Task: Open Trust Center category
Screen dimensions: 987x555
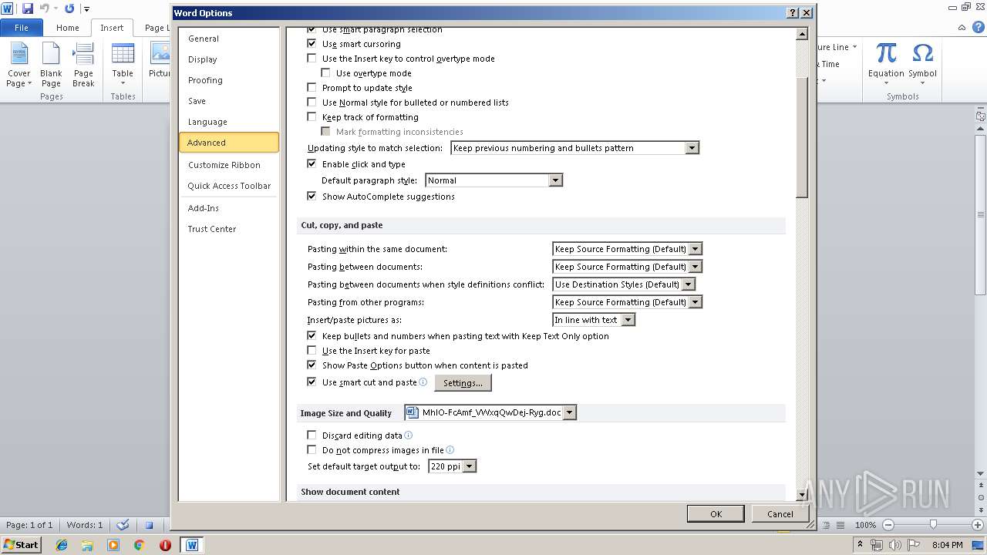Action: tap(212, 229)
